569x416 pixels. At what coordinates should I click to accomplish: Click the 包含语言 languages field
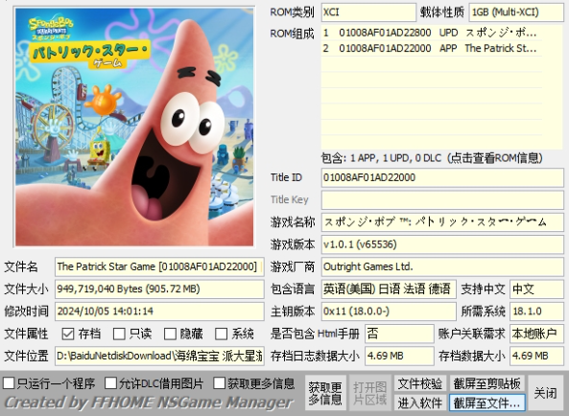coord(389,289)
